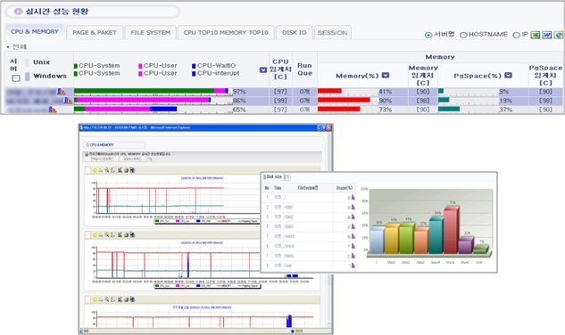Viewport: 565px width, 335px height.
Task: Tick the server select-all checkbox
Action: pyautogui.click(x=16, y=78)
